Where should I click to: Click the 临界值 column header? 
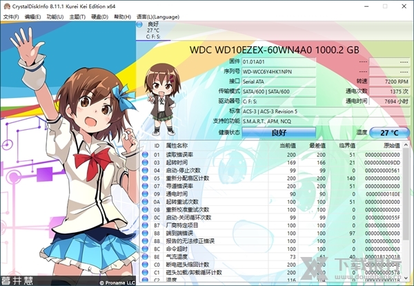coord(347,146)
